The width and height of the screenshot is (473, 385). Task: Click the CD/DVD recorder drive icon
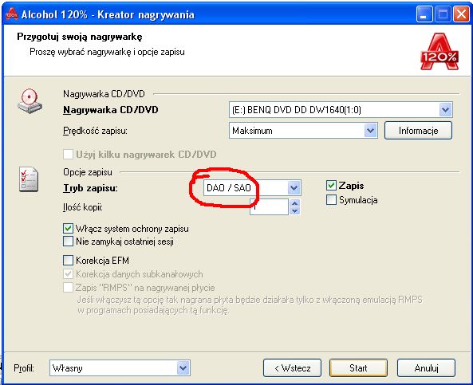coord(30,101)
